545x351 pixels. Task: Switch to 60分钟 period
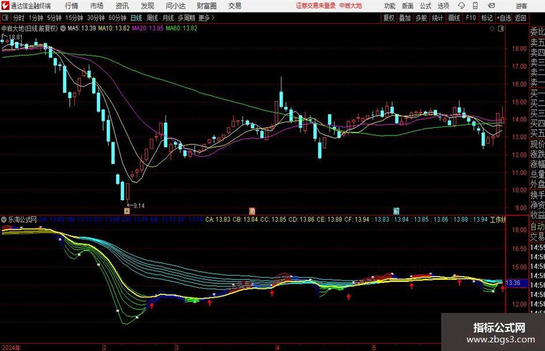tap(117, 18)
